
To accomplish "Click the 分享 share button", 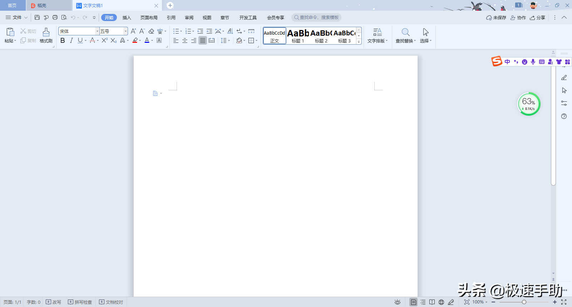I will [537, 17].
